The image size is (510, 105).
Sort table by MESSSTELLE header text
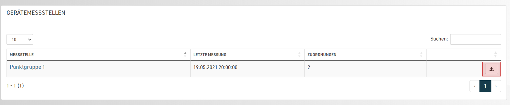click(x=22, y=55)
